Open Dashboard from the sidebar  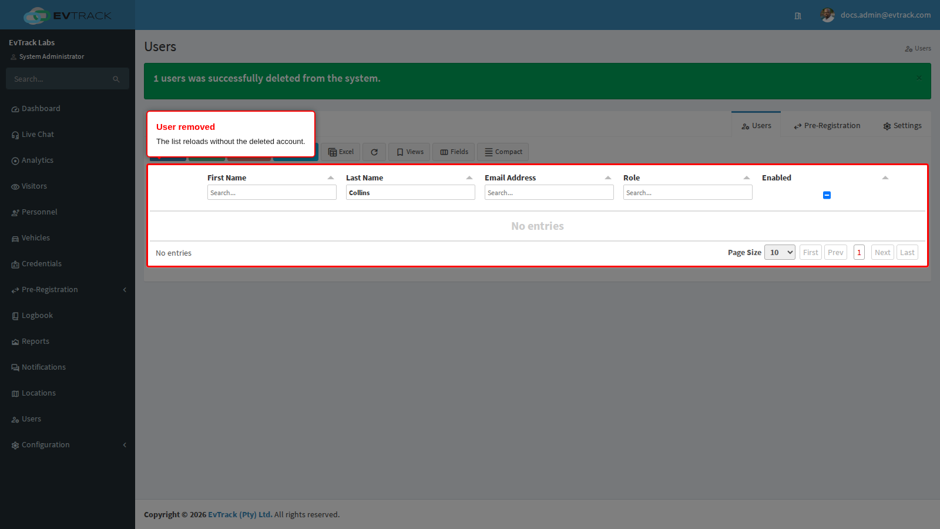pos(36,109)
